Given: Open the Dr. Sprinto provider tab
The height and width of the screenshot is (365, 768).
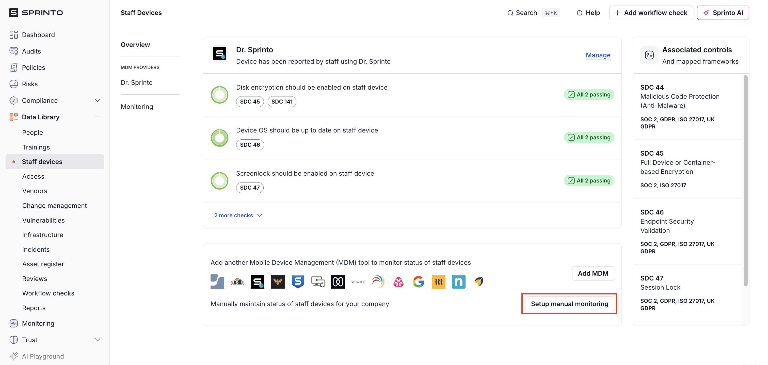Looking at the screenshot, I should point(137,82).
